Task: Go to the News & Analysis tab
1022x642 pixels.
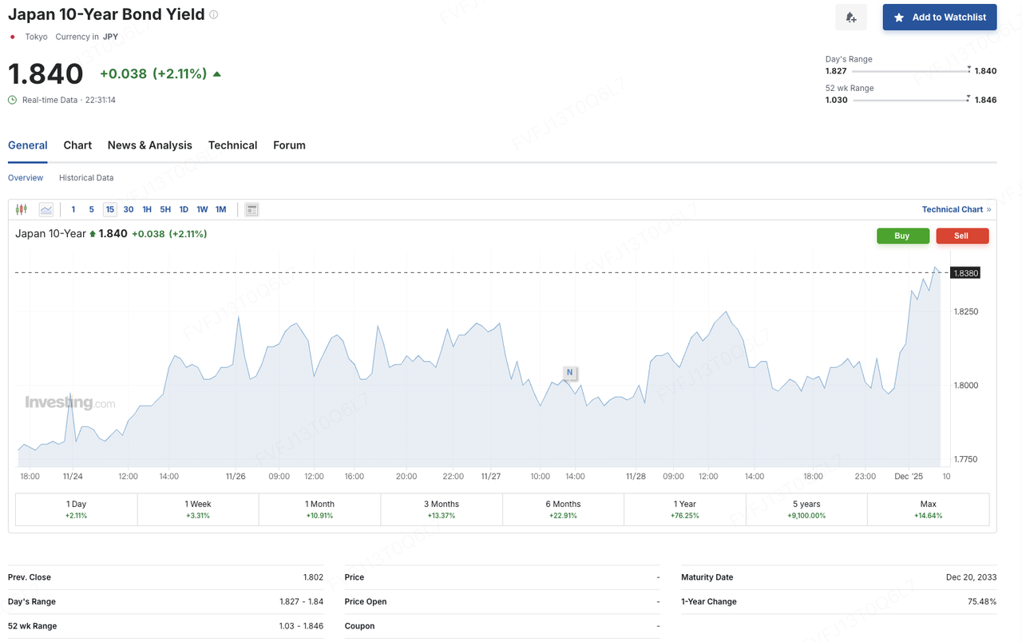Action: pyautogui.click(x=150, y=145)
